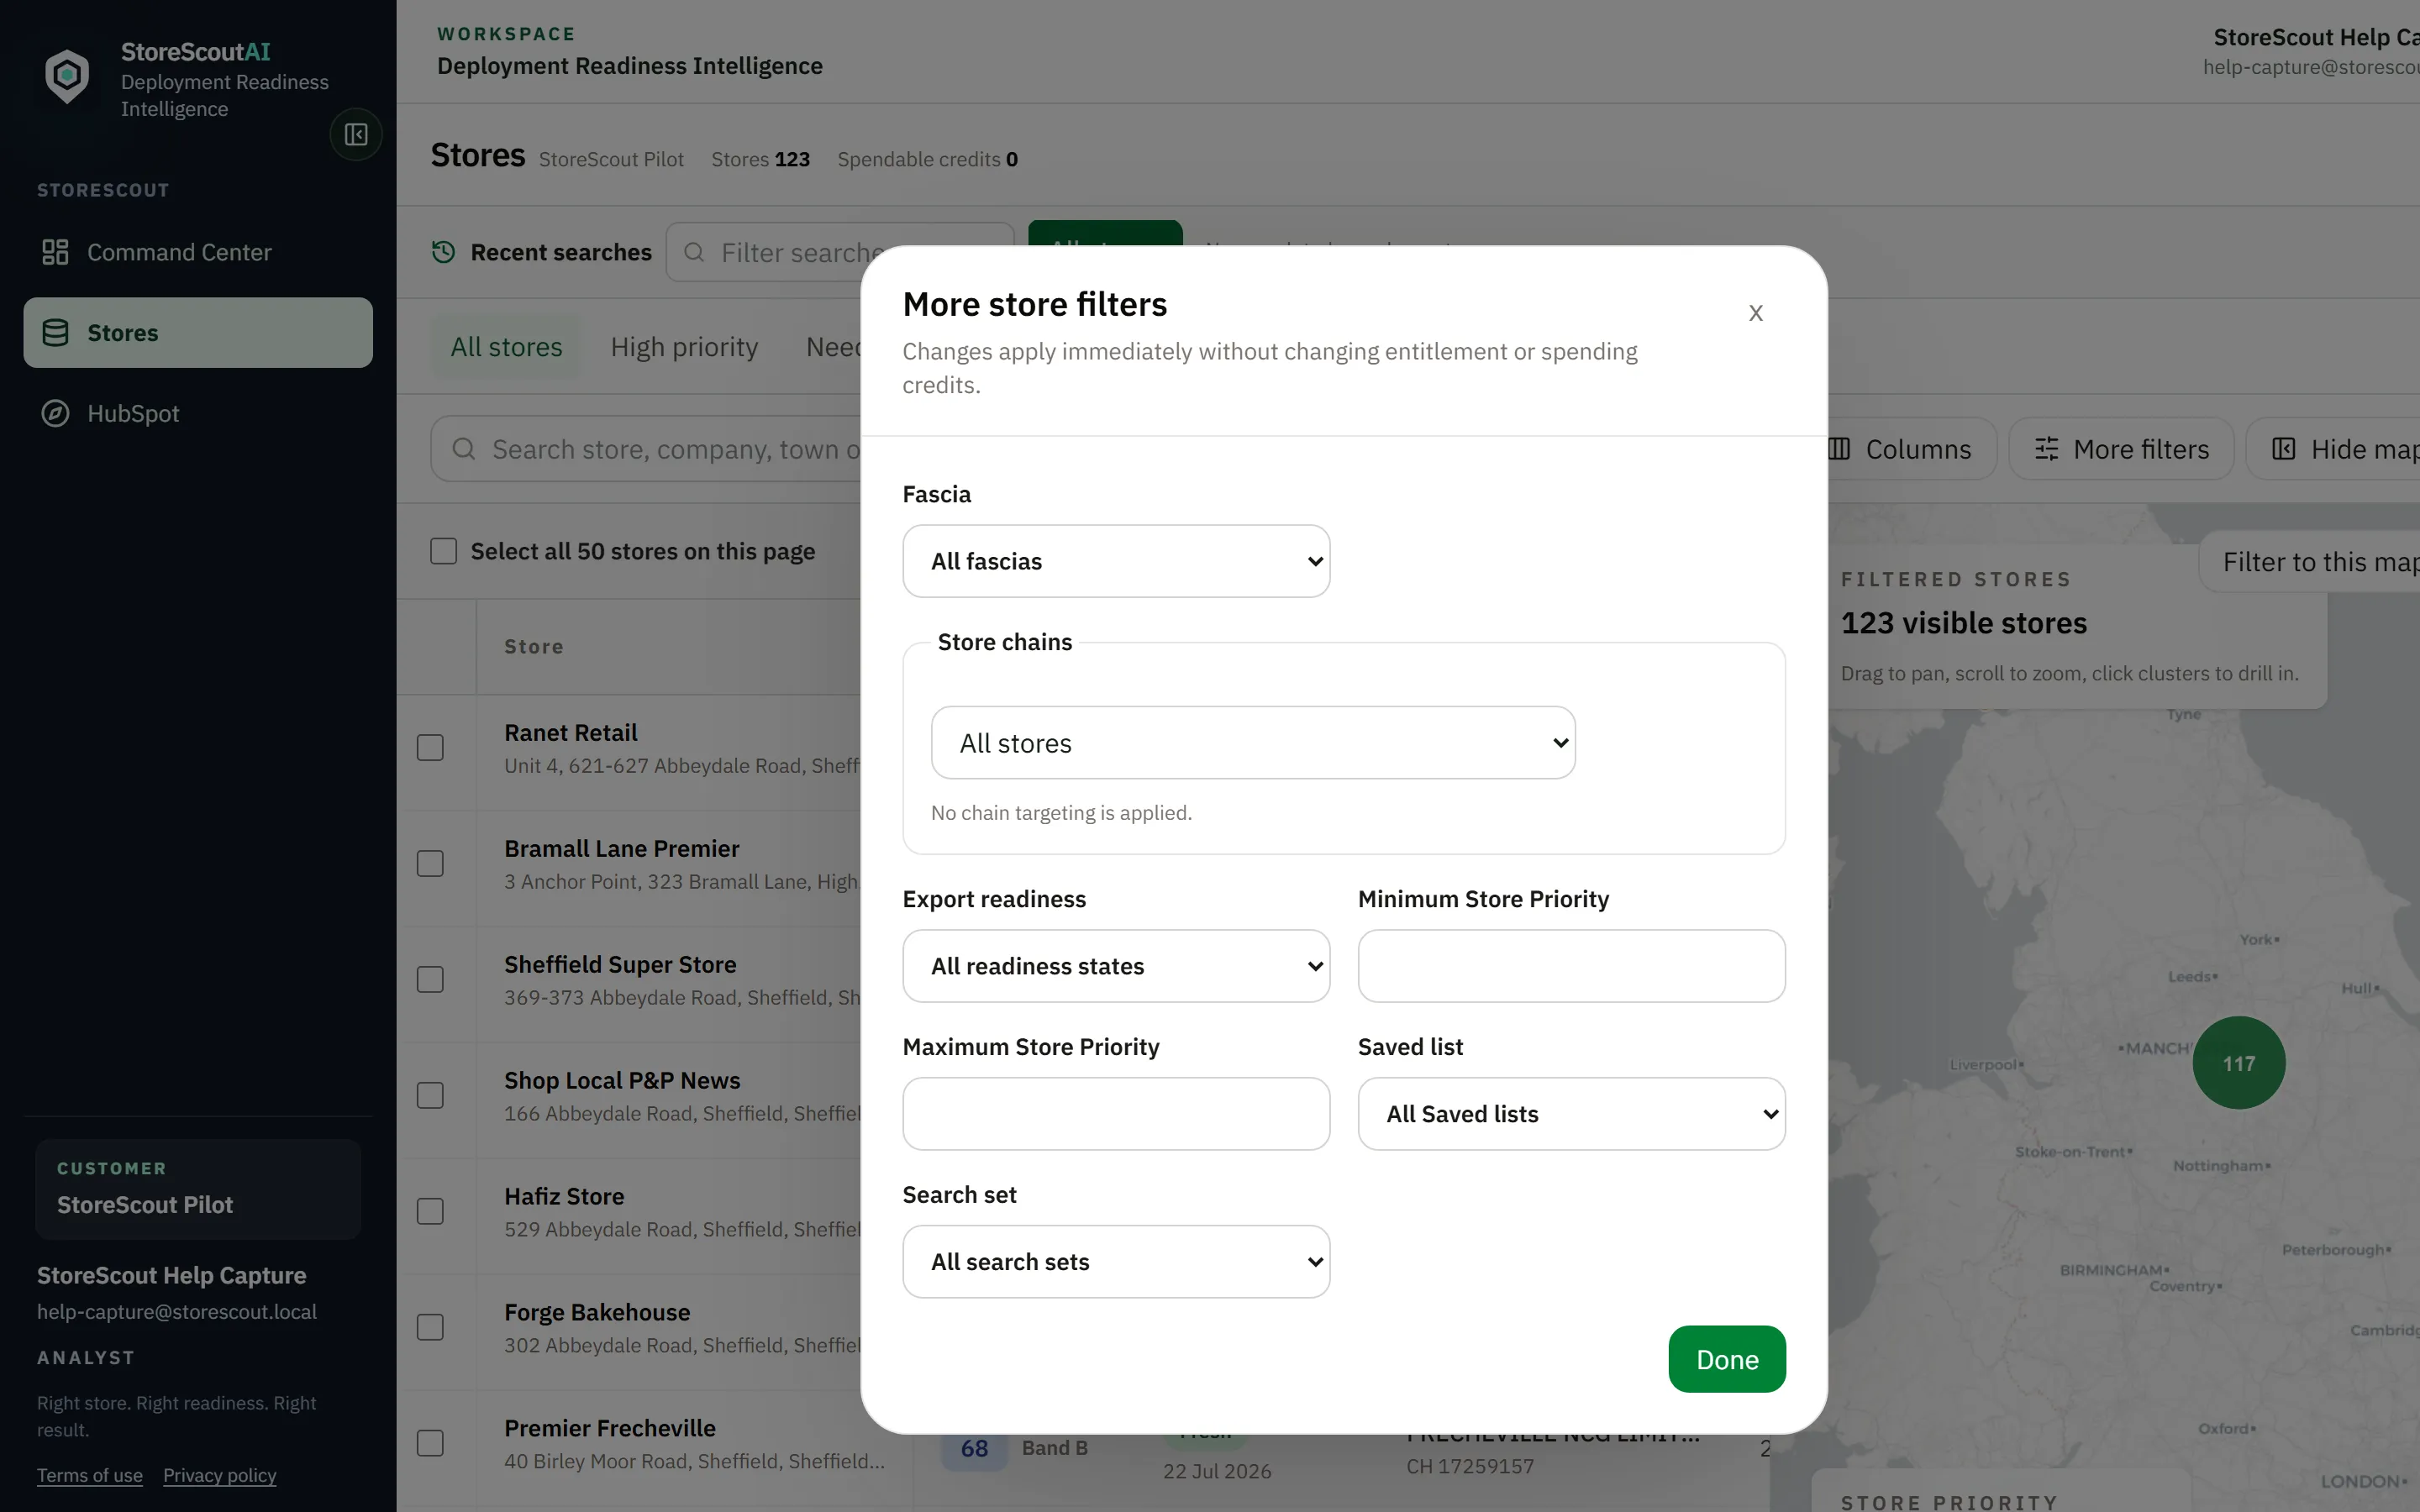Click the Filter searches input

840,252
